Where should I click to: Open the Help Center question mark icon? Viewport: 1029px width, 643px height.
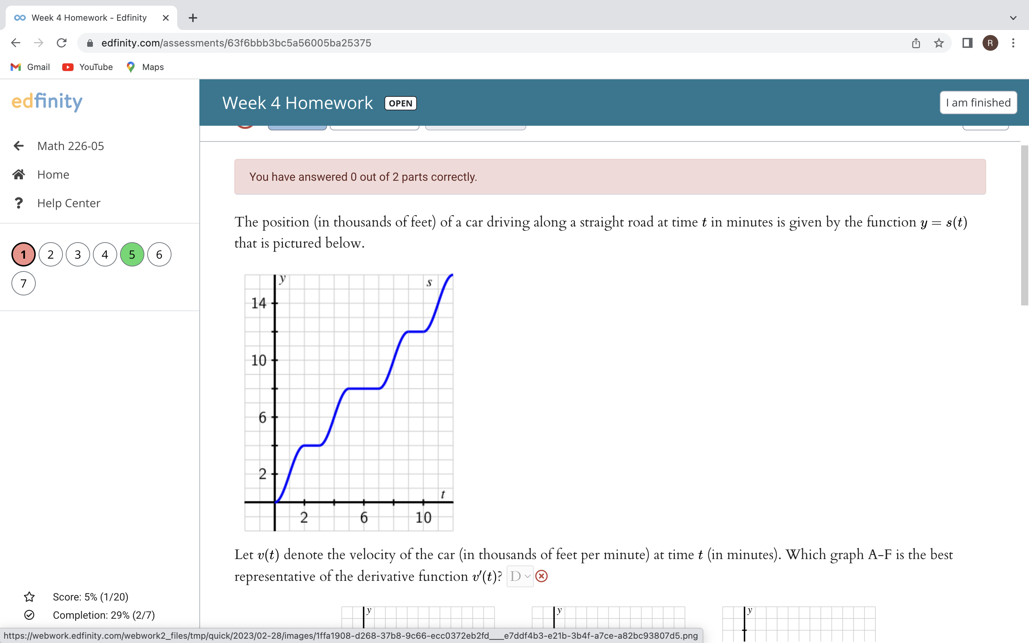[19, 203]
